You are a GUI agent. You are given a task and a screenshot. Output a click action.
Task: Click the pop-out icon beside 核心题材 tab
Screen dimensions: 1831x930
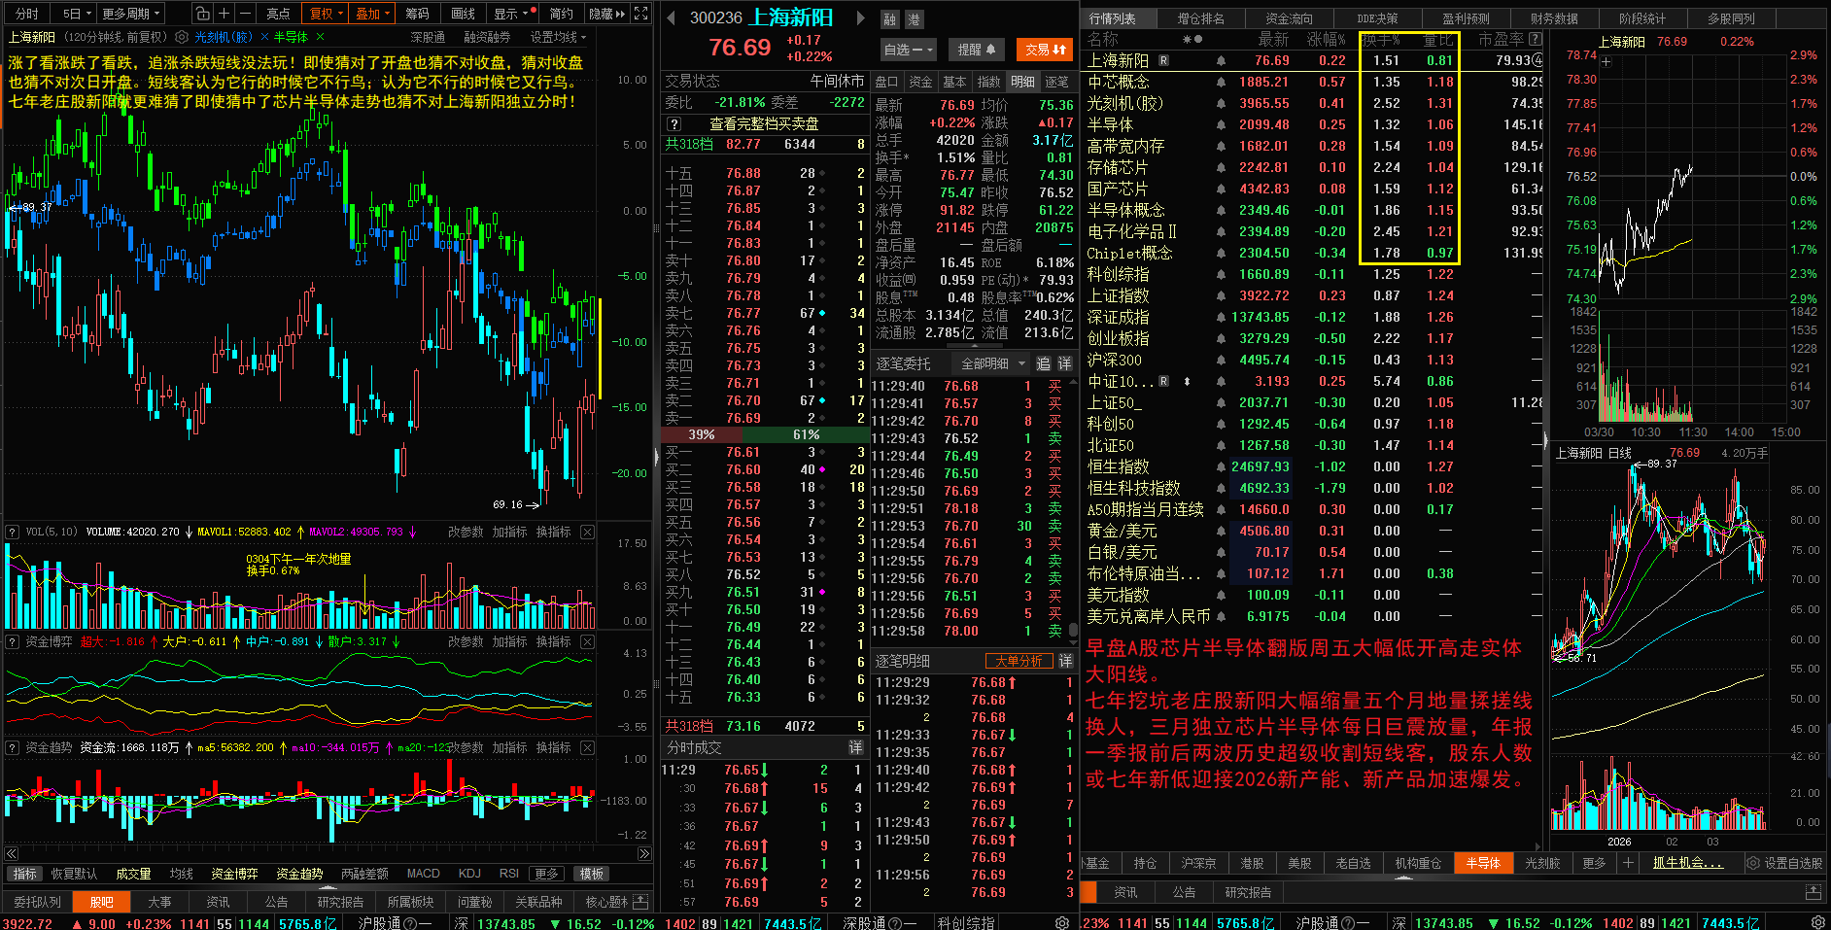[x=639, y=902]
